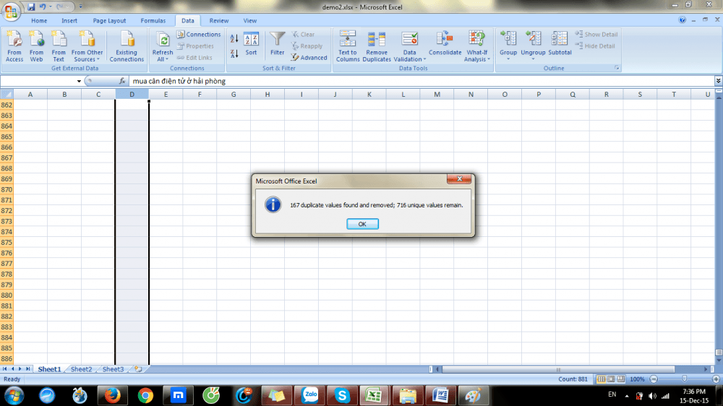This screenshot has width=723, height=406.
Task: Sort Z to A descending
Action: 234,54
